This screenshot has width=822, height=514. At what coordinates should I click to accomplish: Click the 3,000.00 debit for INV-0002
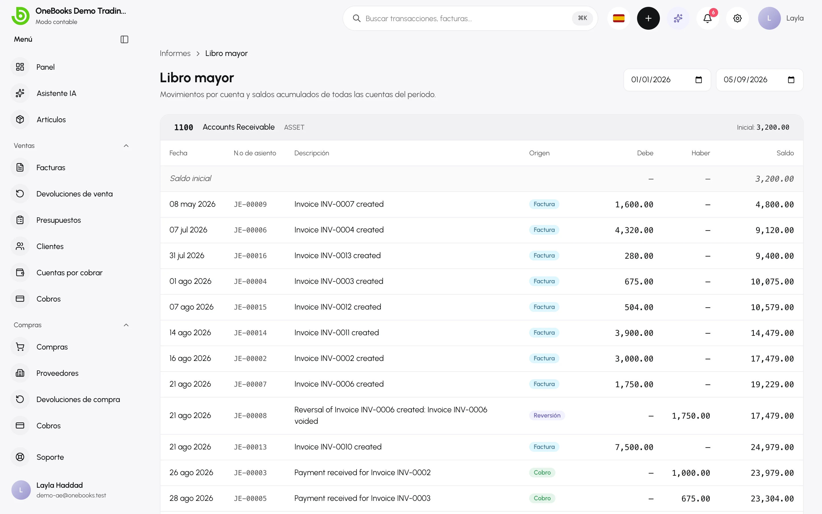pyautogui.click(x=634, y=359)
